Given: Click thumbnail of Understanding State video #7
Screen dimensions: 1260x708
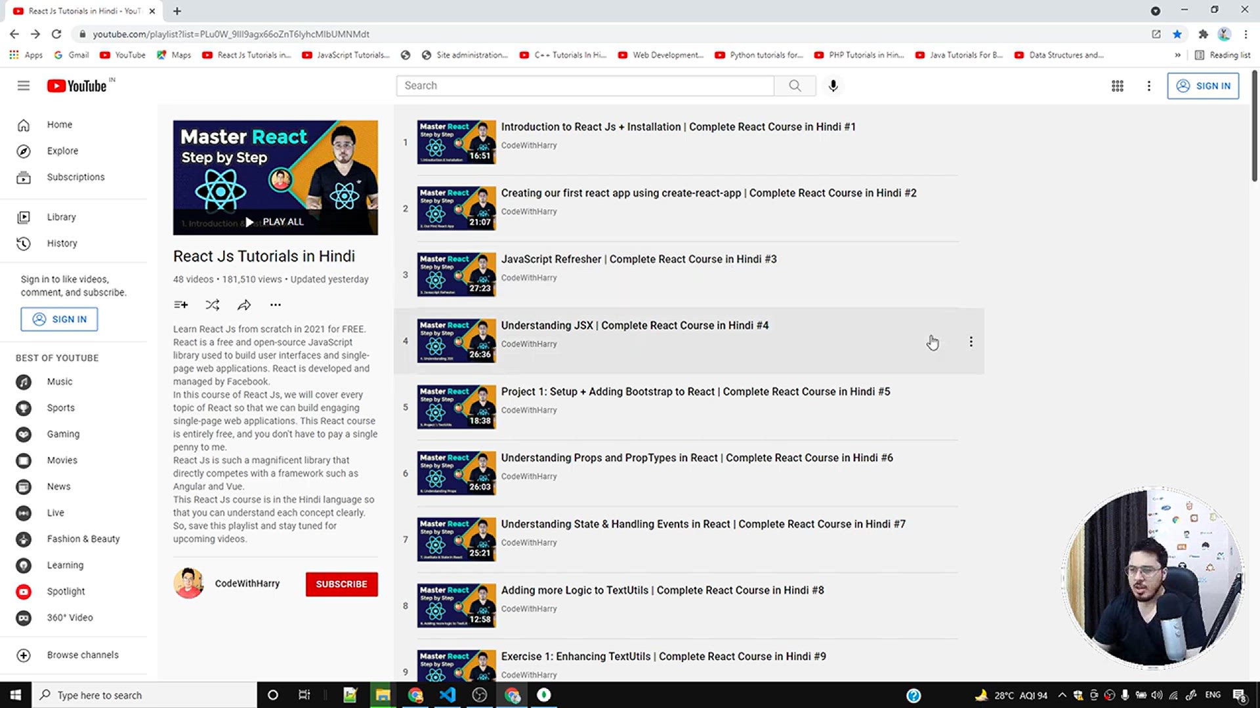Looking at the screenshot, I should pos(457,540).
